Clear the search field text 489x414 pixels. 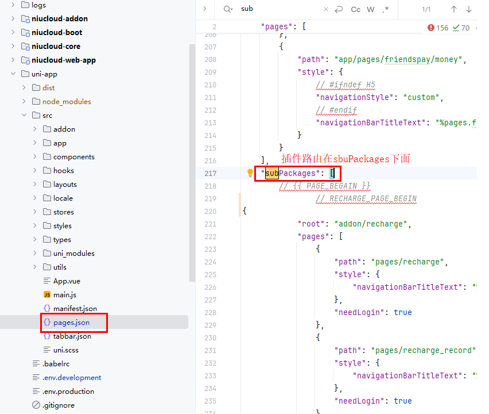(326, 9)
